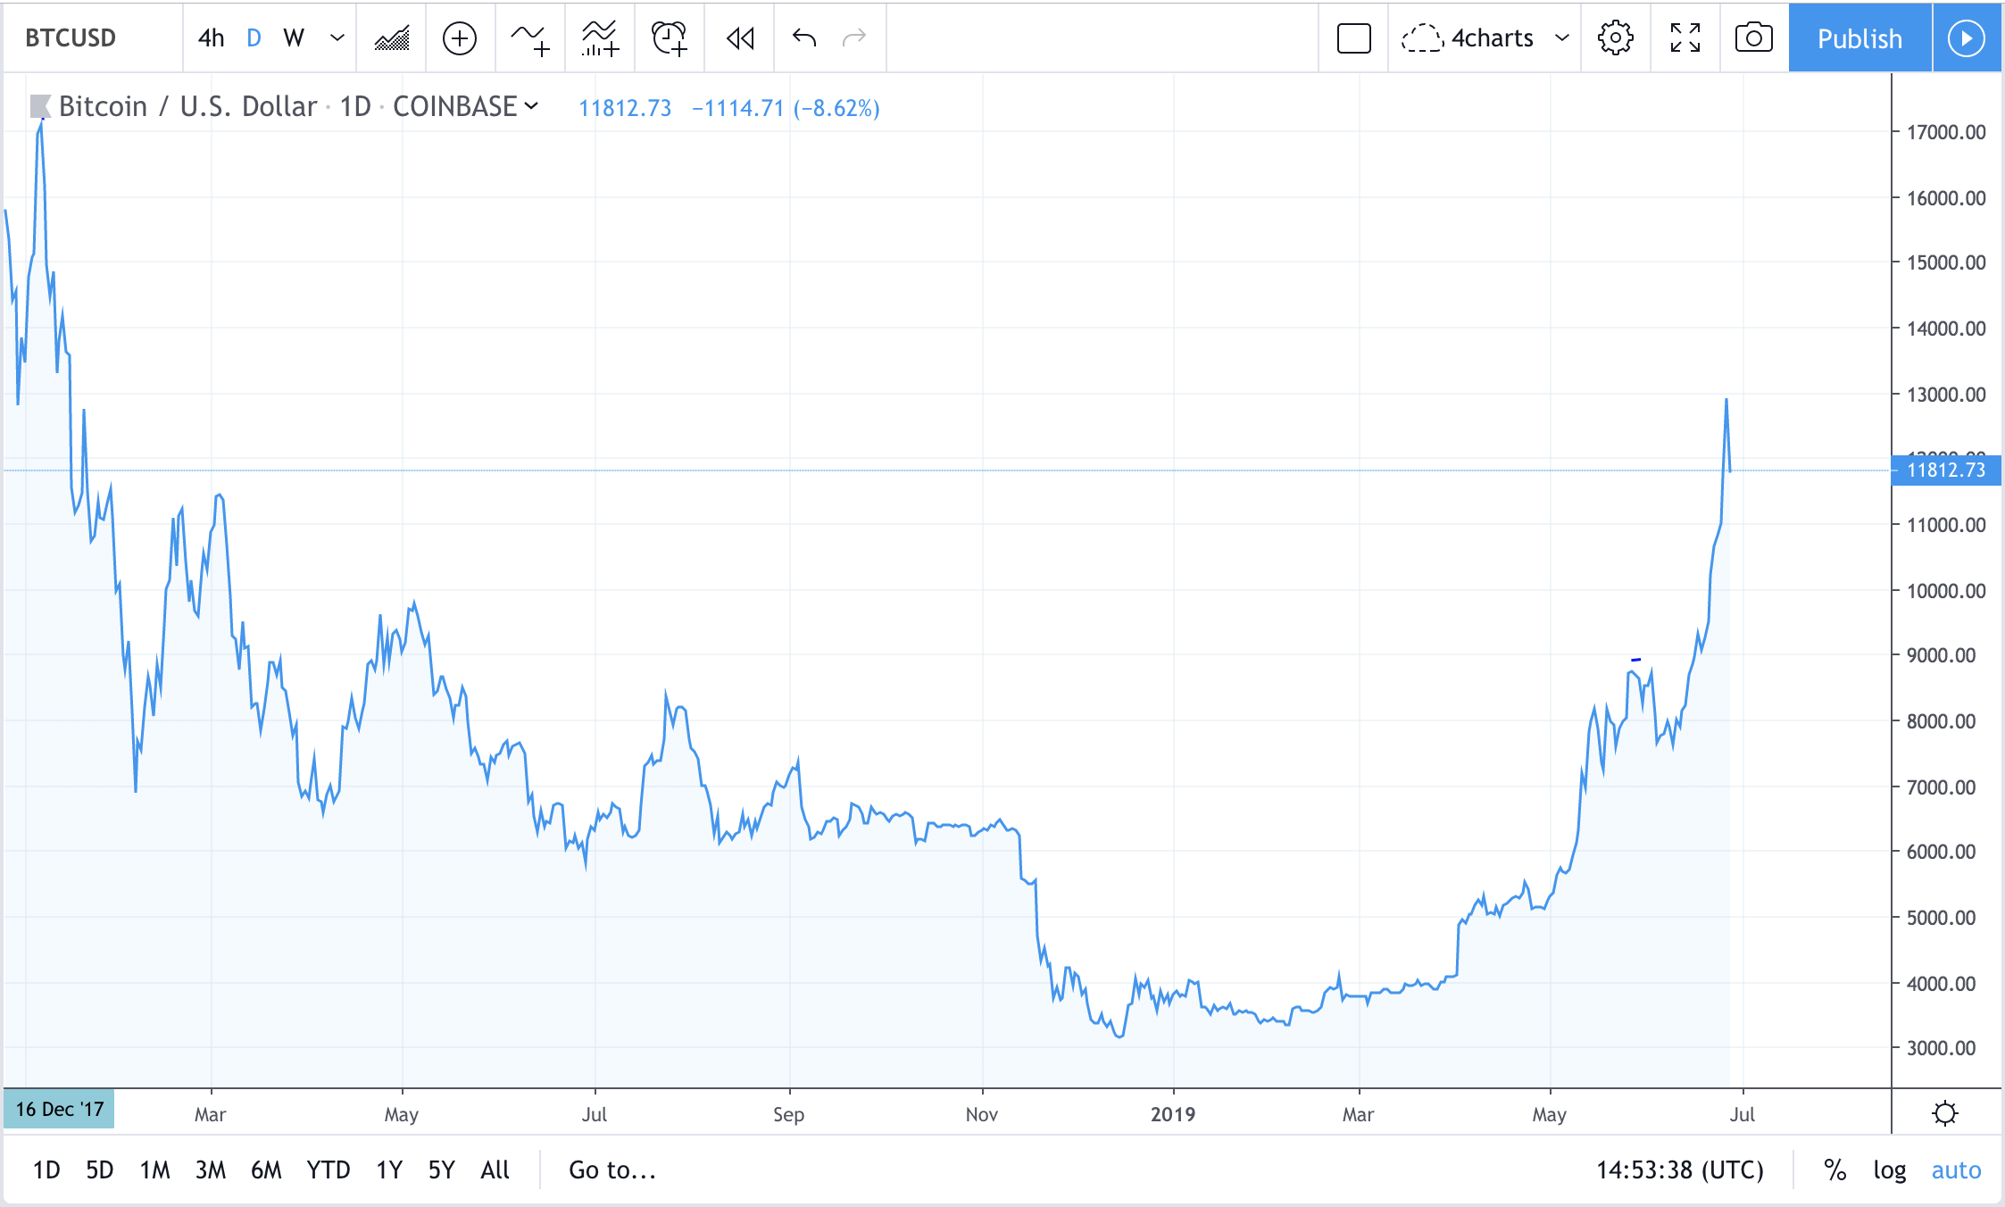2005x1207 pixels.
Task: Open indicator templates icon
Action: pos(600,38)
